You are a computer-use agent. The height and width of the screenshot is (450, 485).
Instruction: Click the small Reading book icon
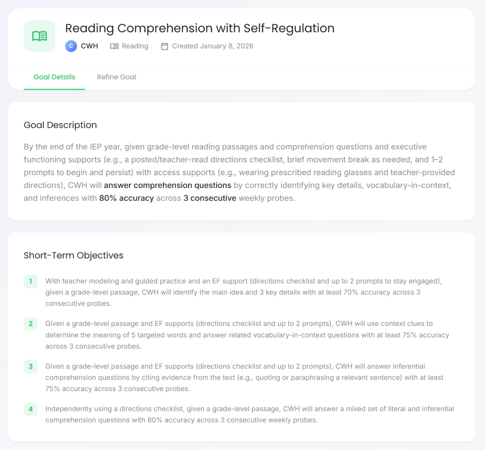(x=114, y=46)
